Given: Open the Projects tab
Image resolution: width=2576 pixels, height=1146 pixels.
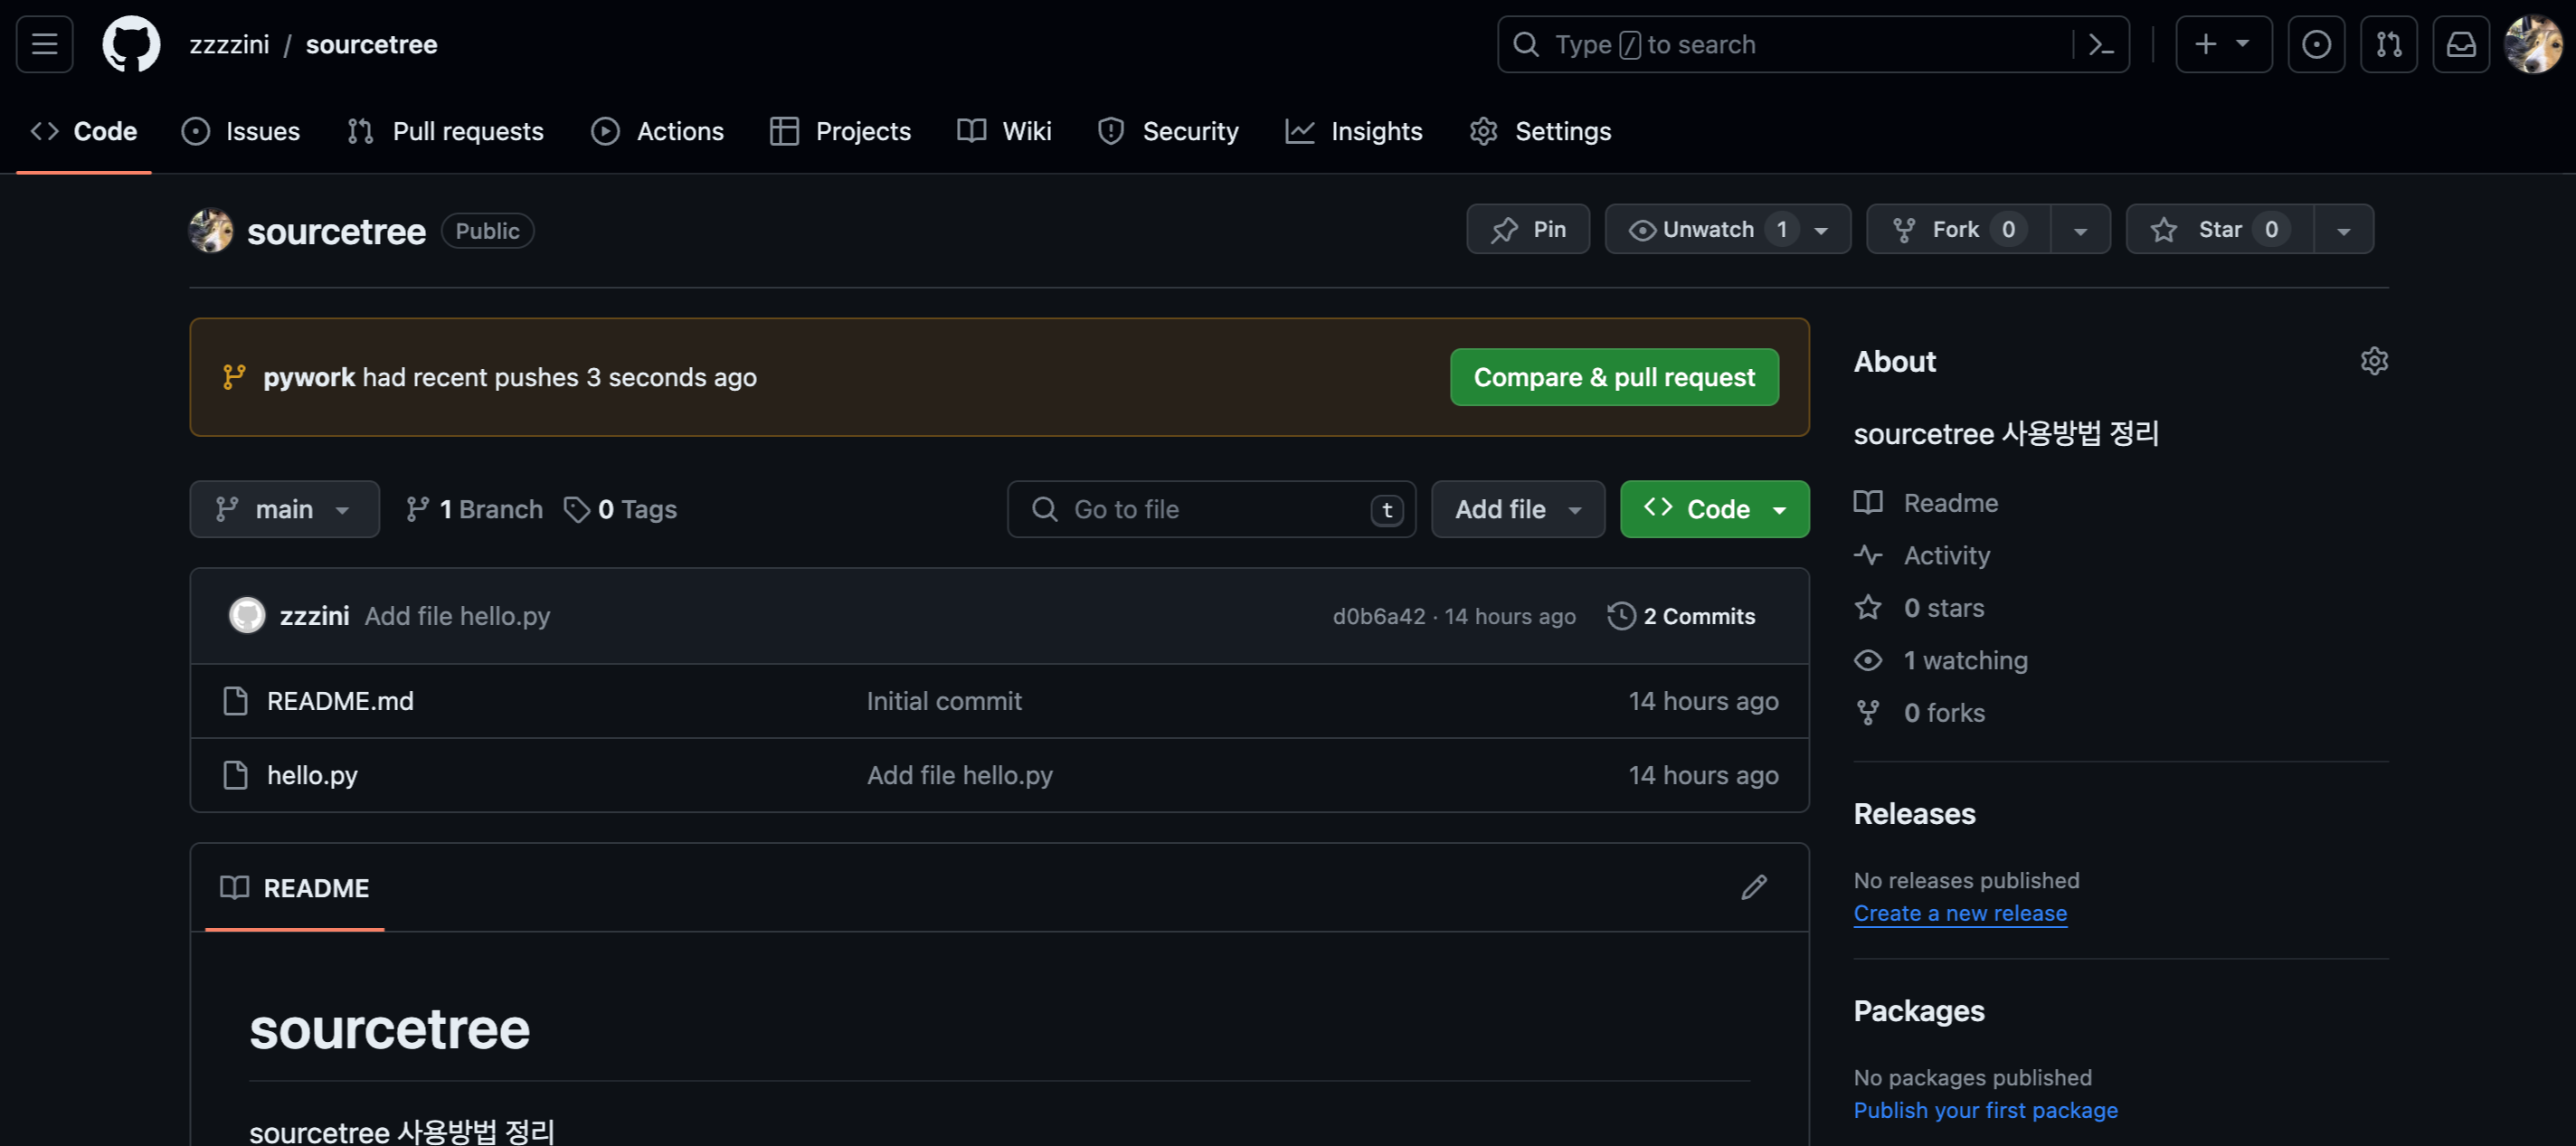Looking at the screenshot, I should [x=840, y=131].
